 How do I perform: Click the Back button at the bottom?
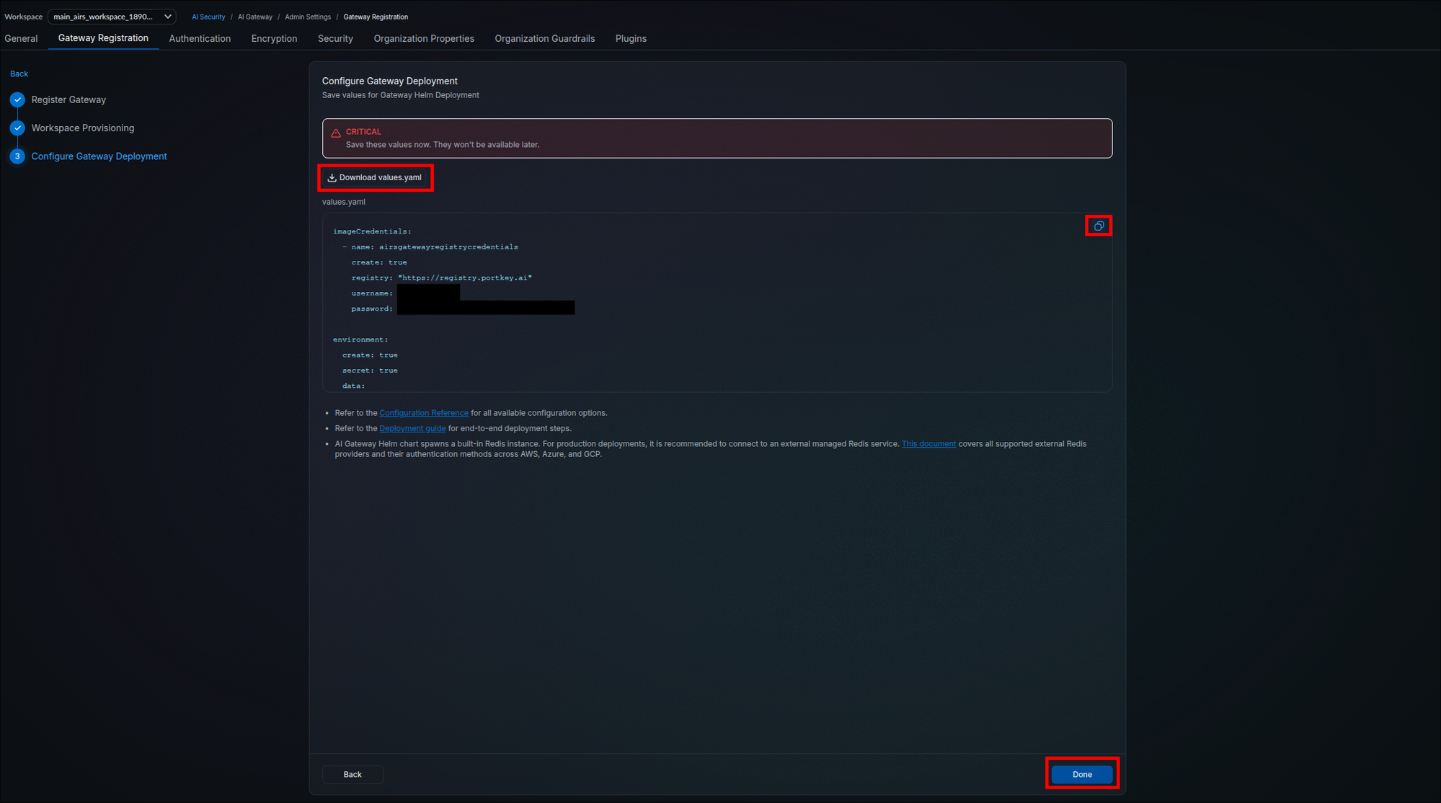click(353, 774)
